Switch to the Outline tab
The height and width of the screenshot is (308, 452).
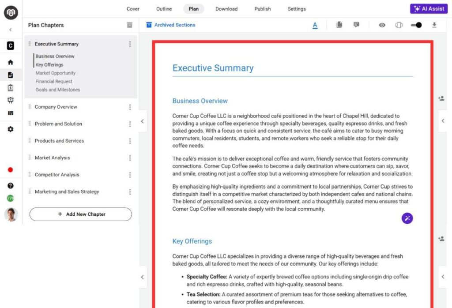pyautogui.click(x=164, y=9)
